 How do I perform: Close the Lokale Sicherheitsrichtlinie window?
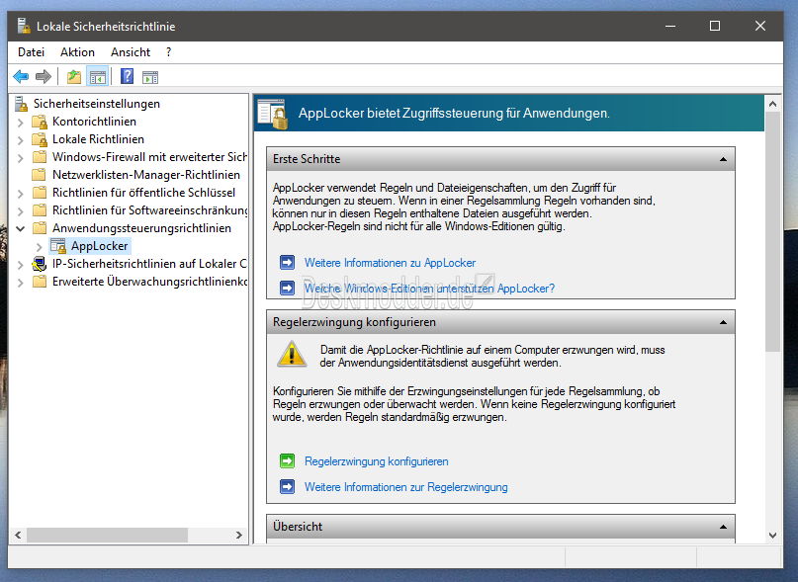[x=759, y=26]
